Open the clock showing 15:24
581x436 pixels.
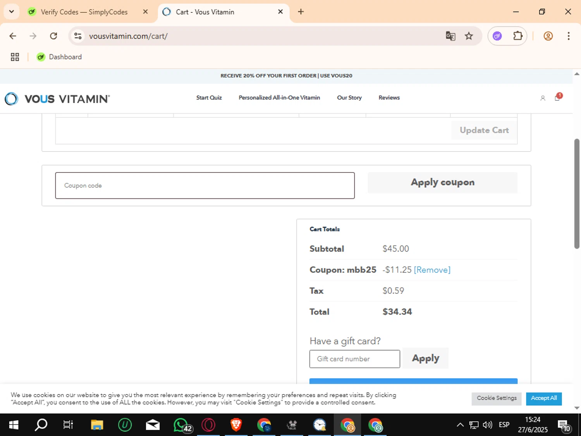(x=533, y=425)
